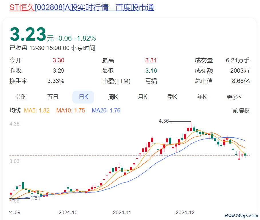The width and height of the screenshot is (260, 220).
Task: Click the -1.82% change percentage
Action: click(85, 38)
